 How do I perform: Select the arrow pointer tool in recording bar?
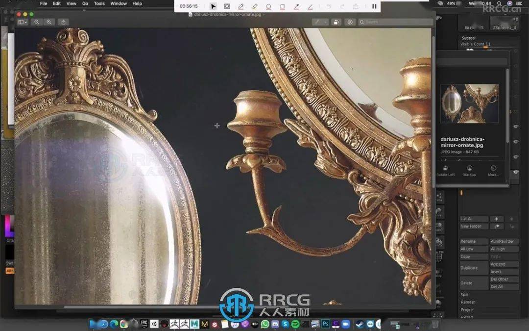[213, 6]
